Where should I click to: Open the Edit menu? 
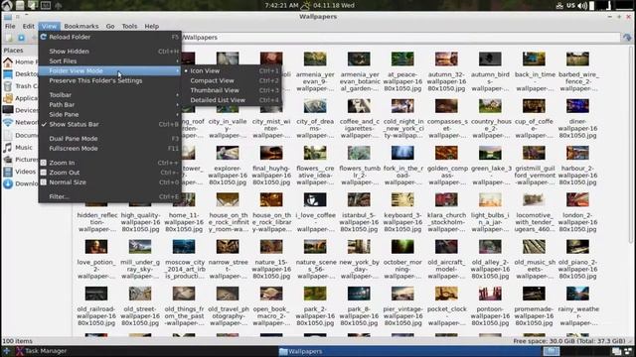[x=28, y=26]
